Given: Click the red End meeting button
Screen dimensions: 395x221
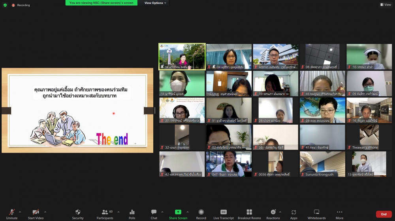Looking at the screenshot, I should coord(384,214).
